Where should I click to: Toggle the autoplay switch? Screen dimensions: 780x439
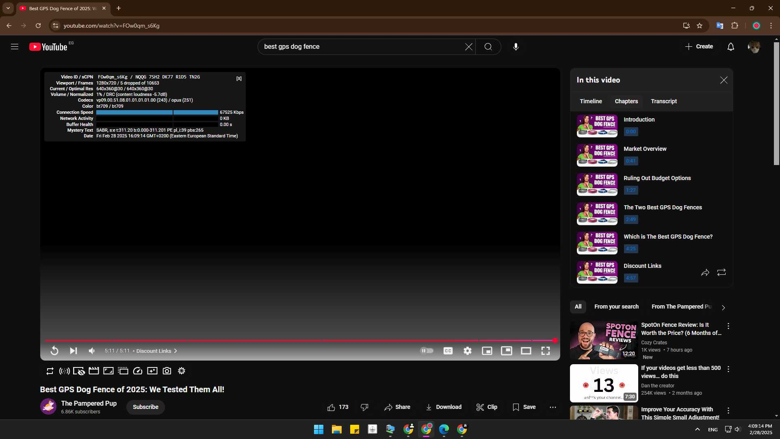(427, 351)
